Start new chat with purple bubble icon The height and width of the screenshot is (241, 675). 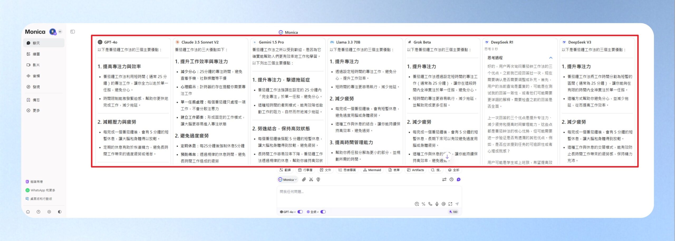click(459, 179)
